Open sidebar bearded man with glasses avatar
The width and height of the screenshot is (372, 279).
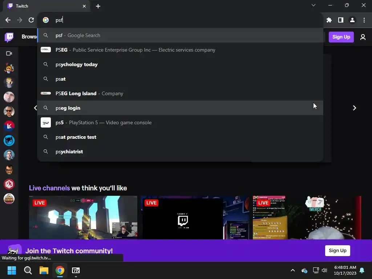9,170
